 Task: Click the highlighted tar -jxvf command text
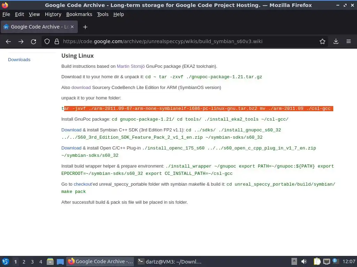197,108
